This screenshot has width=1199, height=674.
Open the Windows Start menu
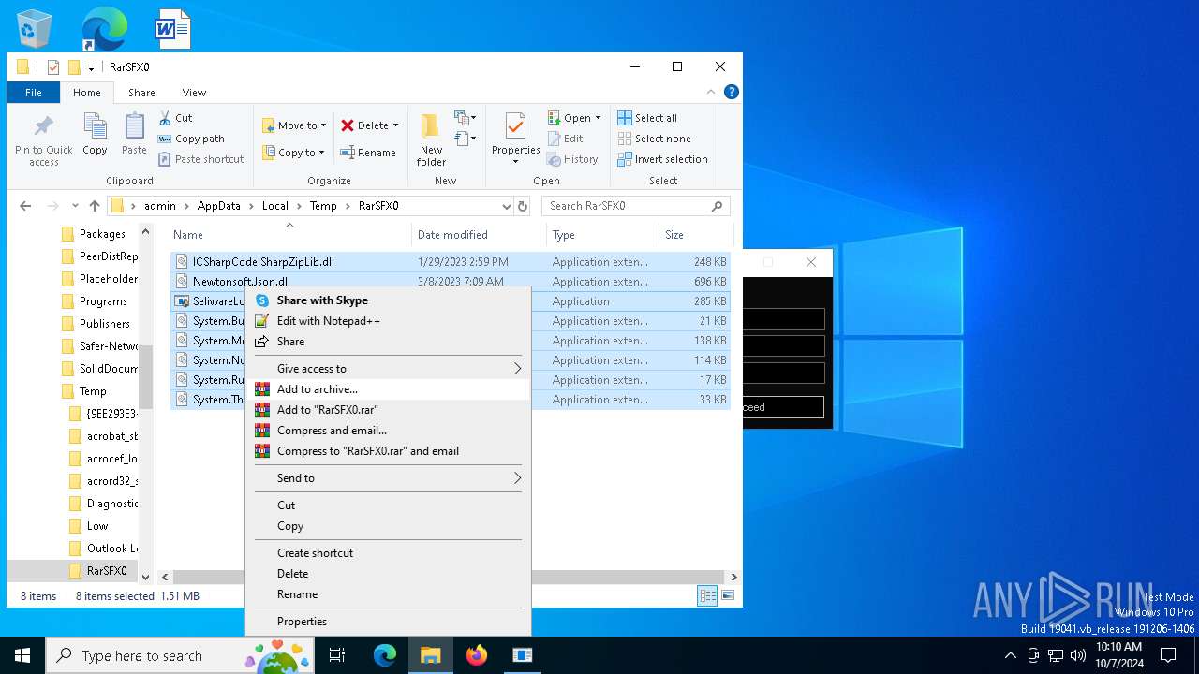tap(22, 655)
